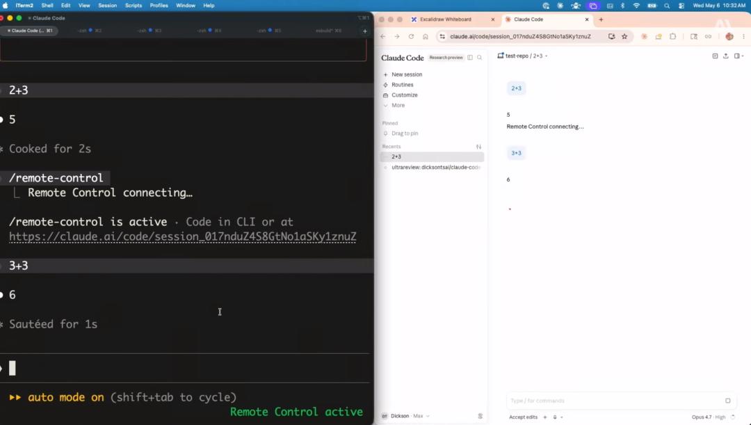Open the browser profile avatar

tap(729, 36)
